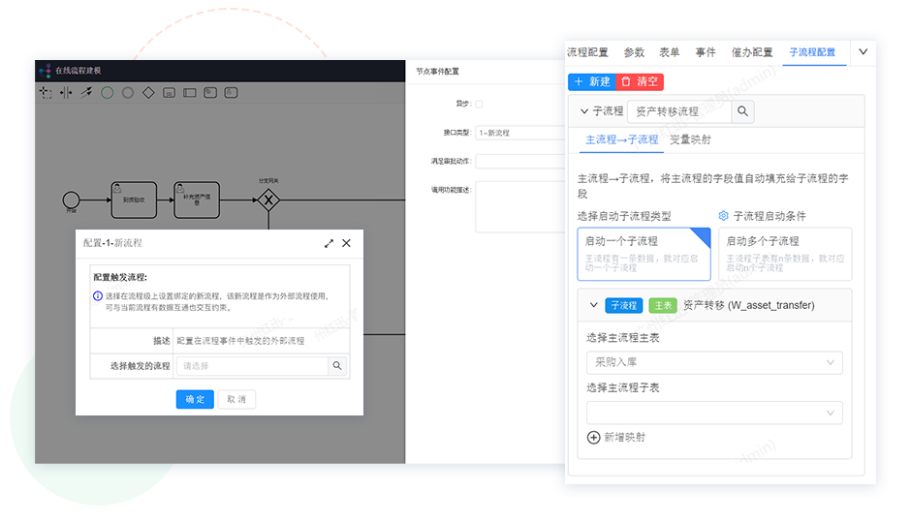The width and height of the screenshot is (911, 523).
Task: Click the blue 确定 button
Action: coord(195,399)
